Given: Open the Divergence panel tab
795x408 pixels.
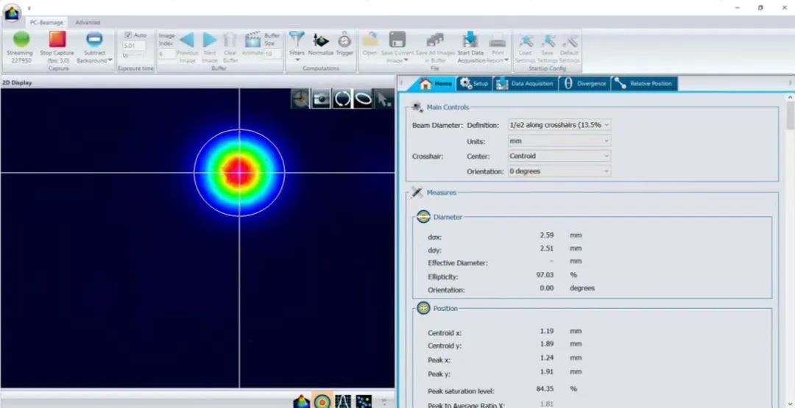Looking at the screenshot, I should pos(585,84).
